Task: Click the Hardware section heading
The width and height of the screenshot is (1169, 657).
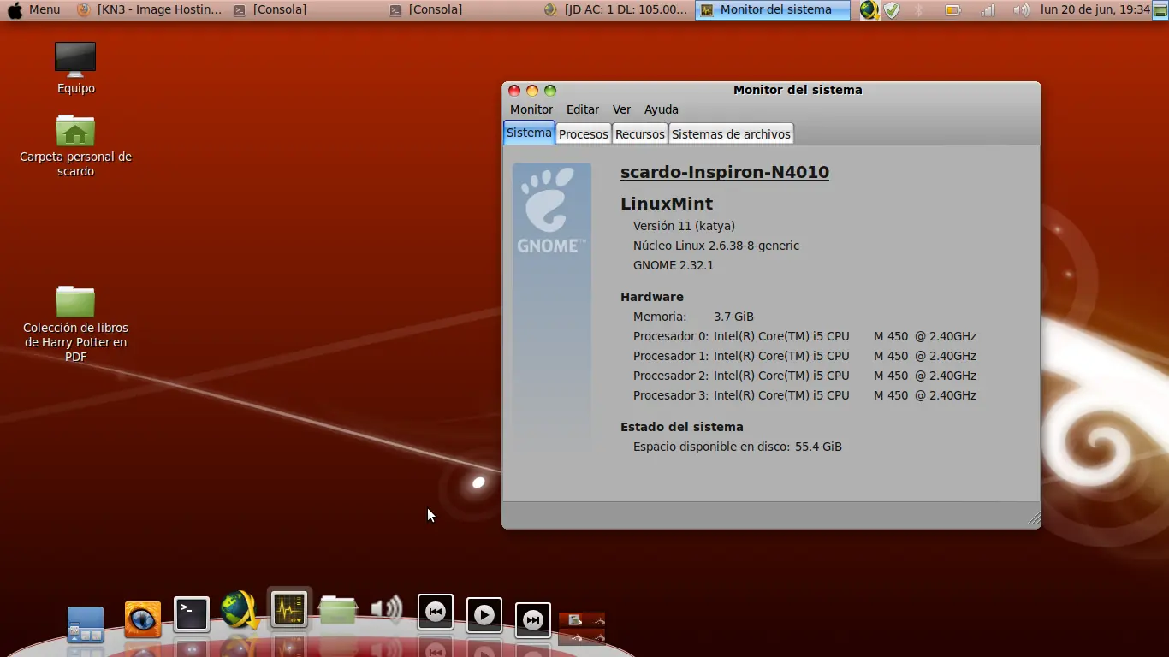Action: tap(652, 297)
